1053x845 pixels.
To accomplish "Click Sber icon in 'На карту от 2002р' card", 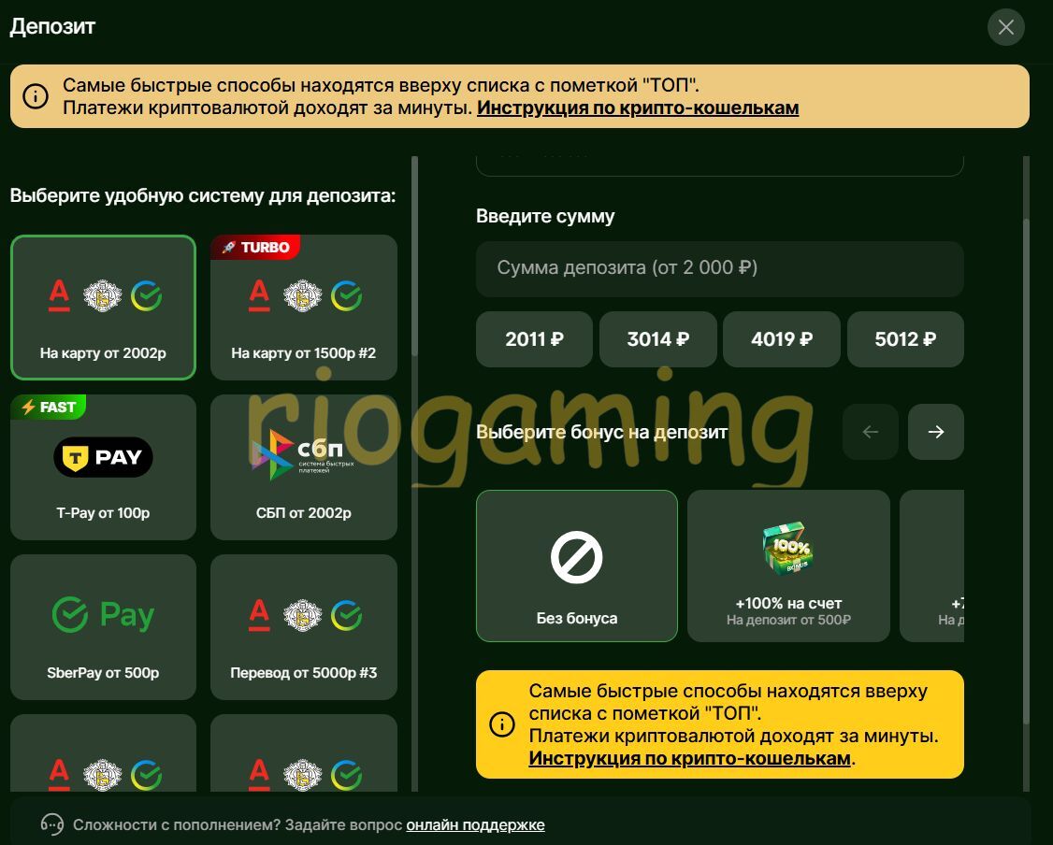I will (x=147, y=296).
